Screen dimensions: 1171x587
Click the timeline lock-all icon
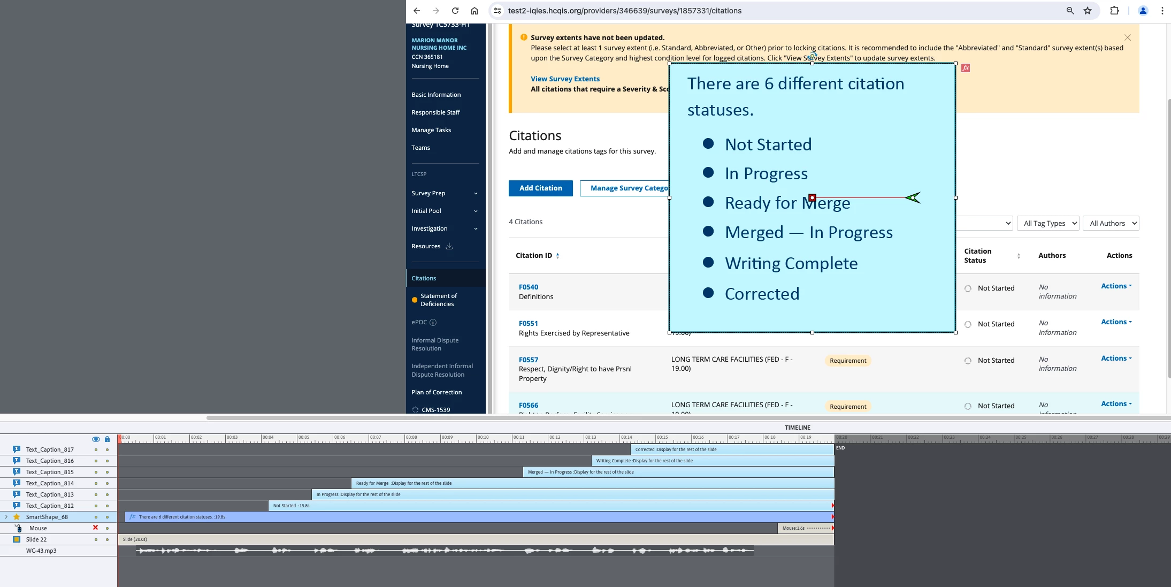(x=107, y=439)
